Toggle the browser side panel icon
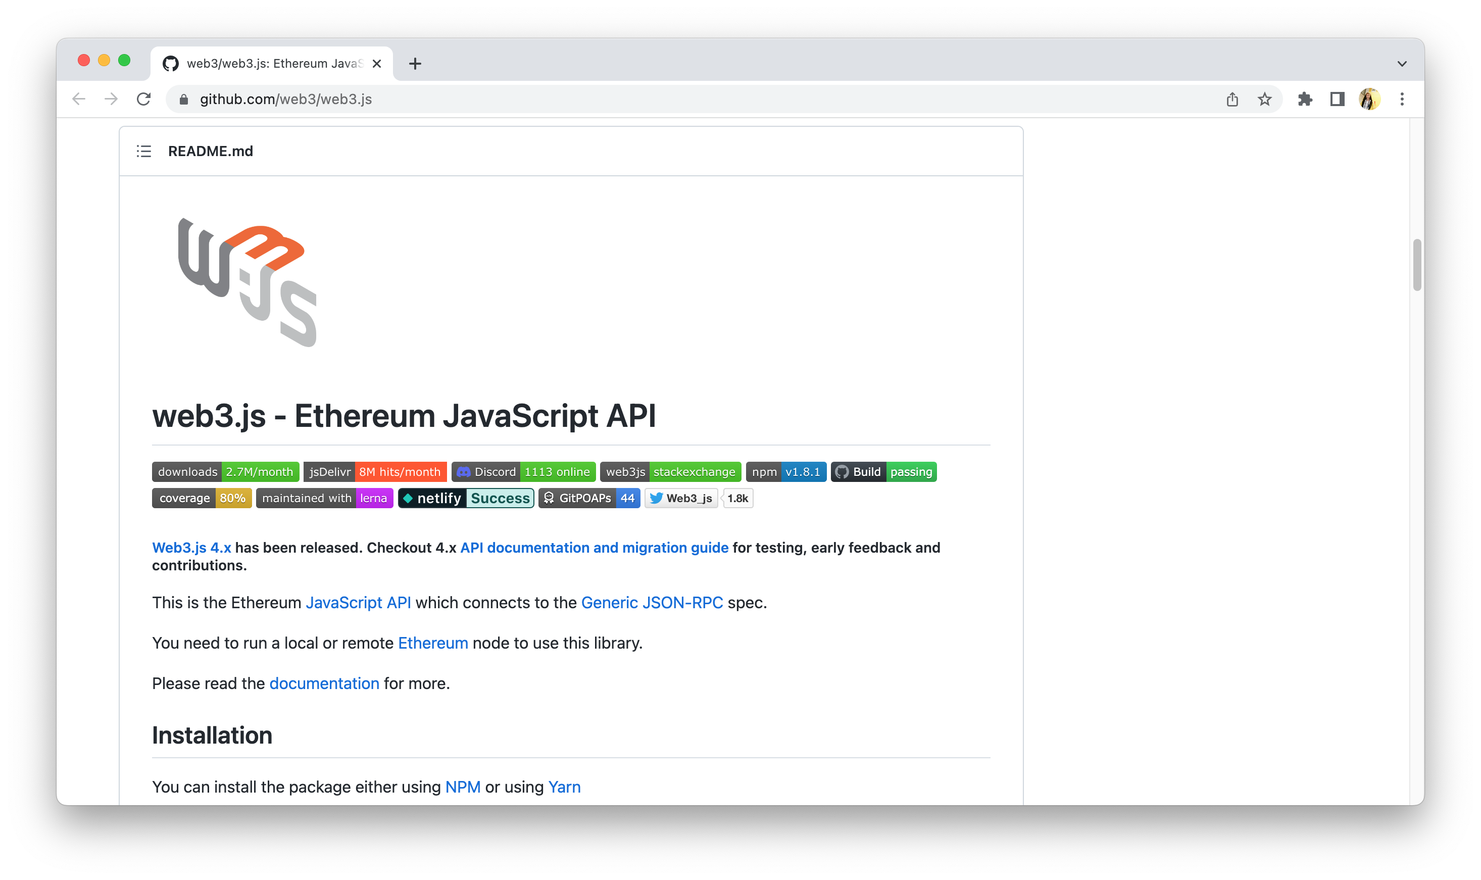Viewport: 1481px width, 880px height. tap(1337, 99)
